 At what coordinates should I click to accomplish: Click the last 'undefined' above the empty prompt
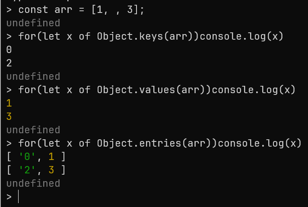pyautogui.click(x=33, y=184)
